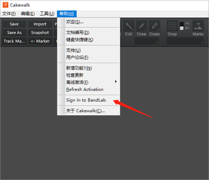Image resolution: width=209 pixels, height=180 pixels.
Task: Choose 检查更新 to check updates
Action: pyautogui.click(x=89, y=75)
